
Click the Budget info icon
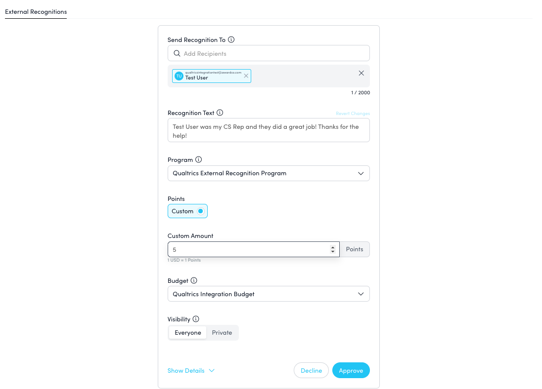click(x=194, y=281)
